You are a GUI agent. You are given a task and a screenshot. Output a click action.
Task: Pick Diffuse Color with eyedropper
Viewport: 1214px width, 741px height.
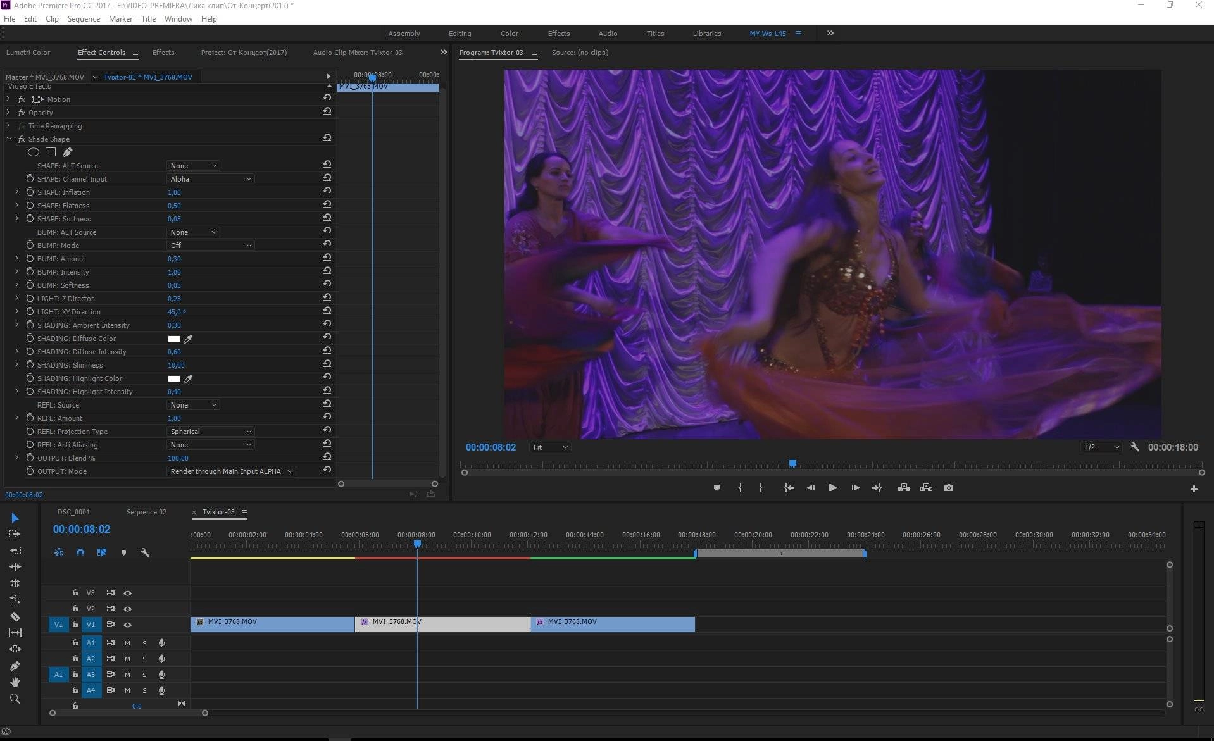pyautogui.click(x=188, y=339)
